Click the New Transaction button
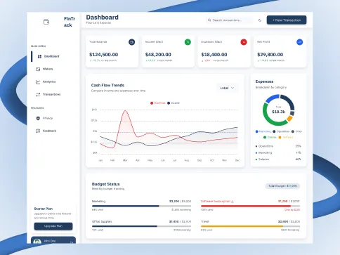Image resolution: width=340 pixels, height=255 pixels. pos(287,20)
